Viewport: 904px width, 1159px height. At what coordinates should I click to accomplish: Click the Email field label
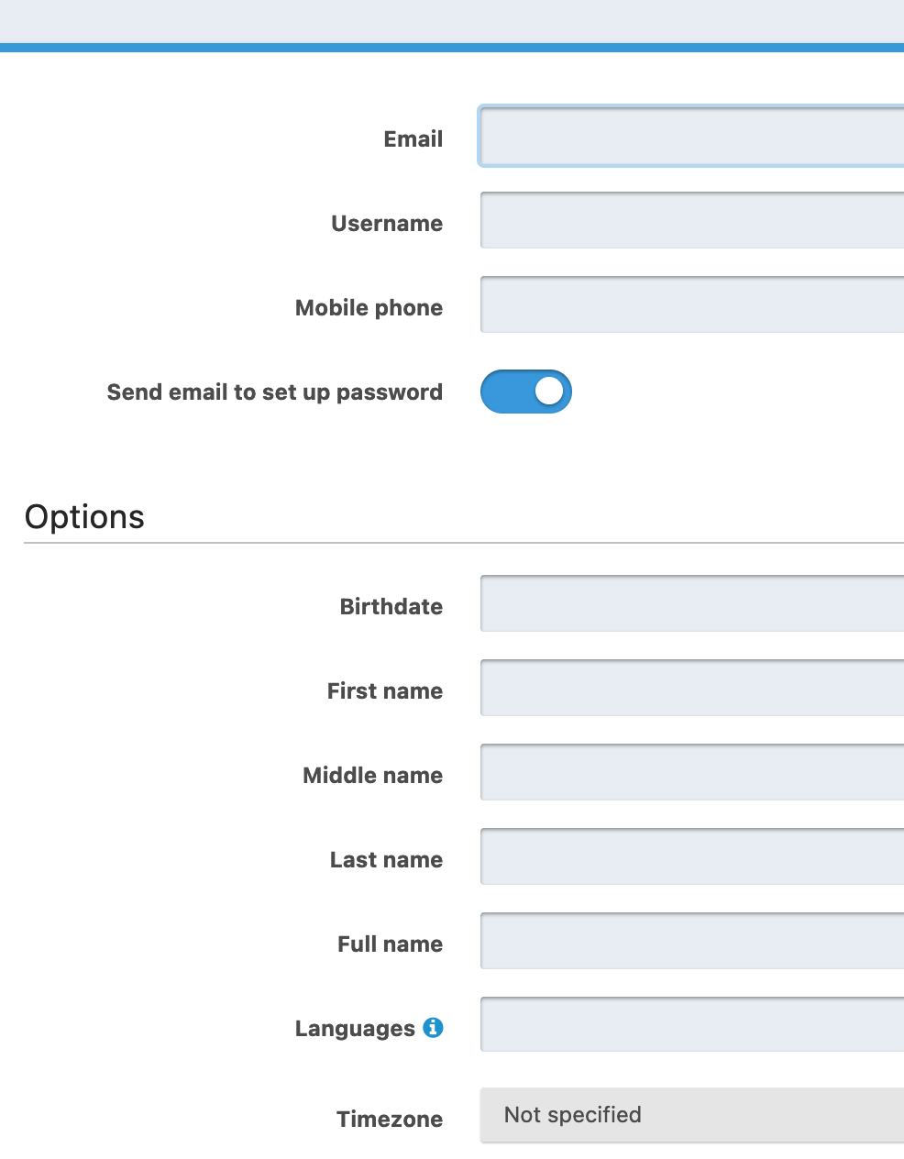point(413,138)
